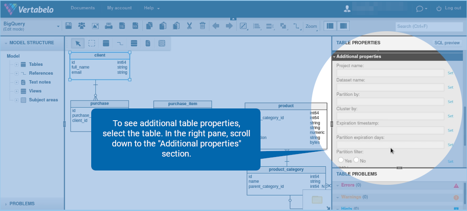467x211 pixels.
Task: Click the Project name input field
Action: [390, 73]
